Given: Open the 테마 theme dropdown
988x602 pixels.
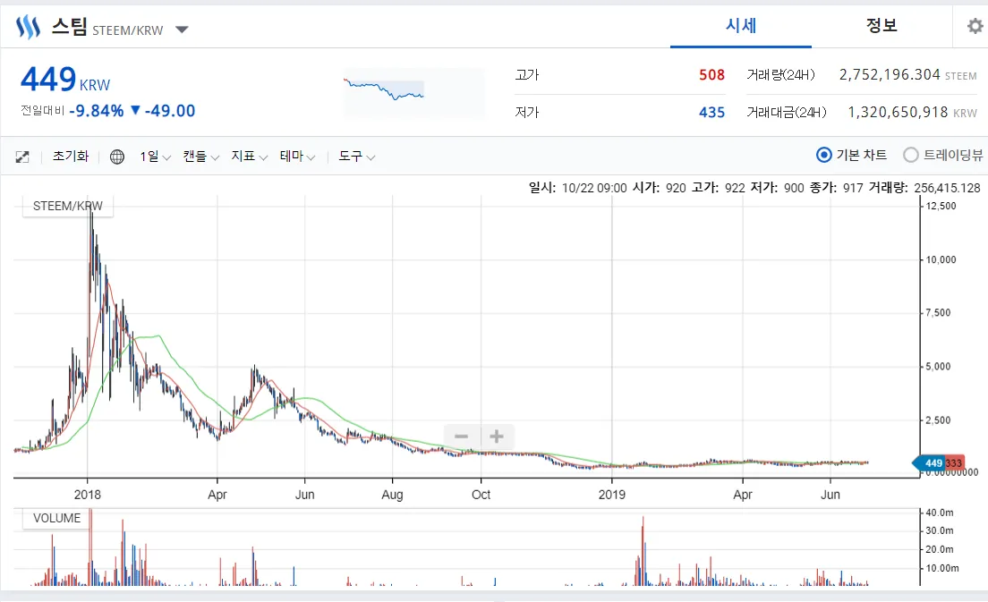Looking at the screenshot, I should coord(297,157).
